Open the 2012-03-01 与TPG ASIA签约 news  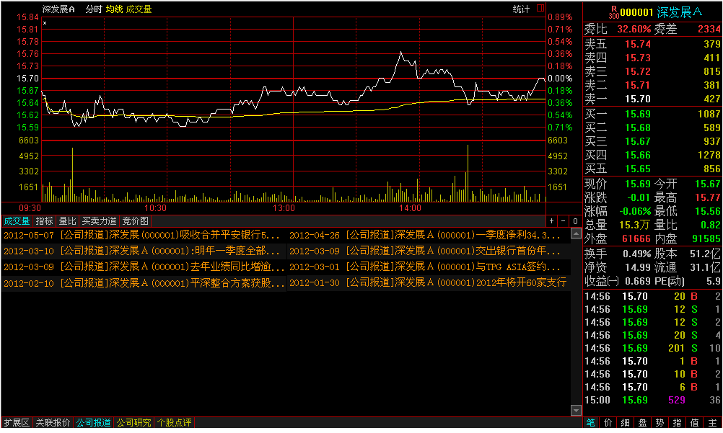pos(425,267)
